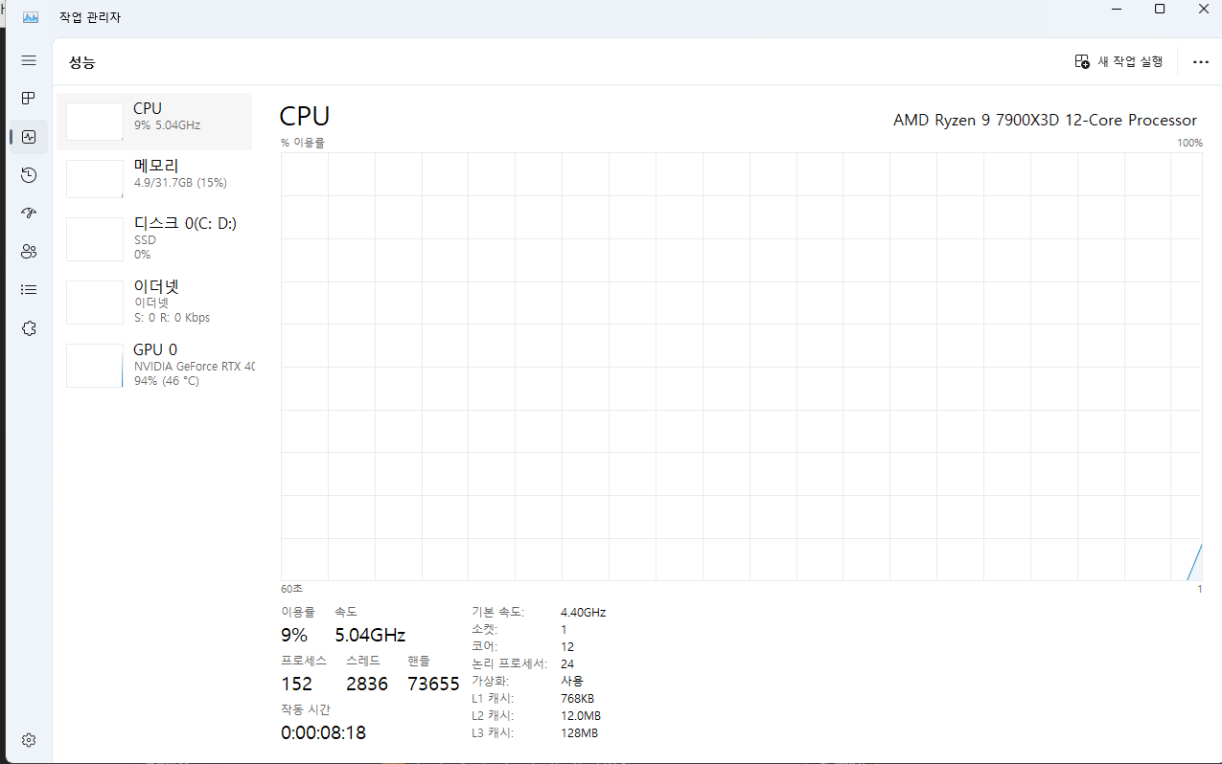This screenshot has height=764, width=1222.
Task: Click the large CPU heading
Action: tap(305, 117)
